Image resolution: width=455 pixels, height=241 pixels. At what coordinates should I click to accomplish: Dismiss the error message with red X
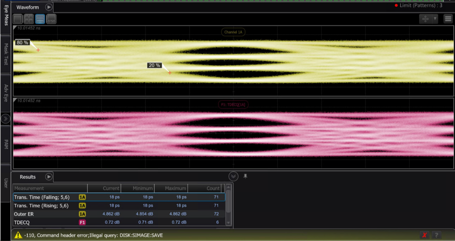click(x=425, y=235)
